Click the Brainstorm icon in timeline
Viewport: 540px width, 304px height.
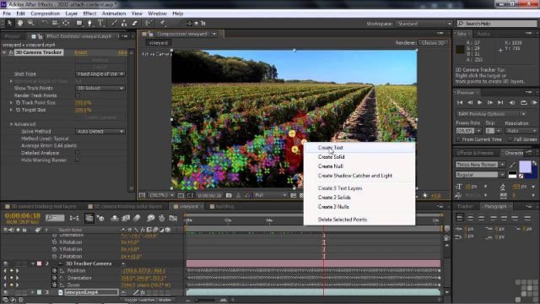pyautogui.click(x=150, y=218)
